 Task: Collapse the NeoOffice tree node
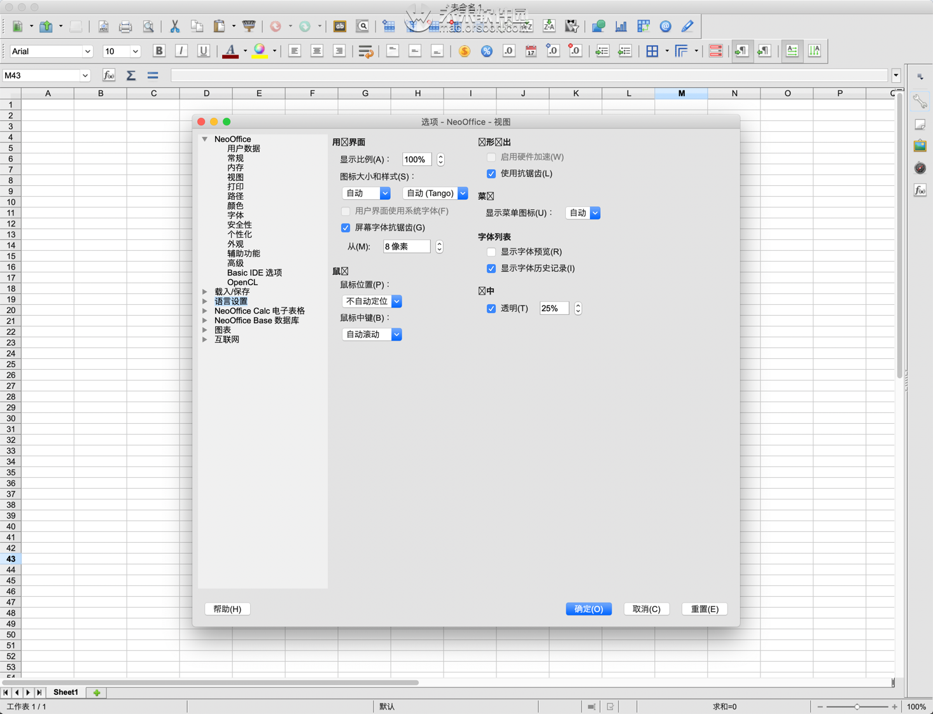205,139
